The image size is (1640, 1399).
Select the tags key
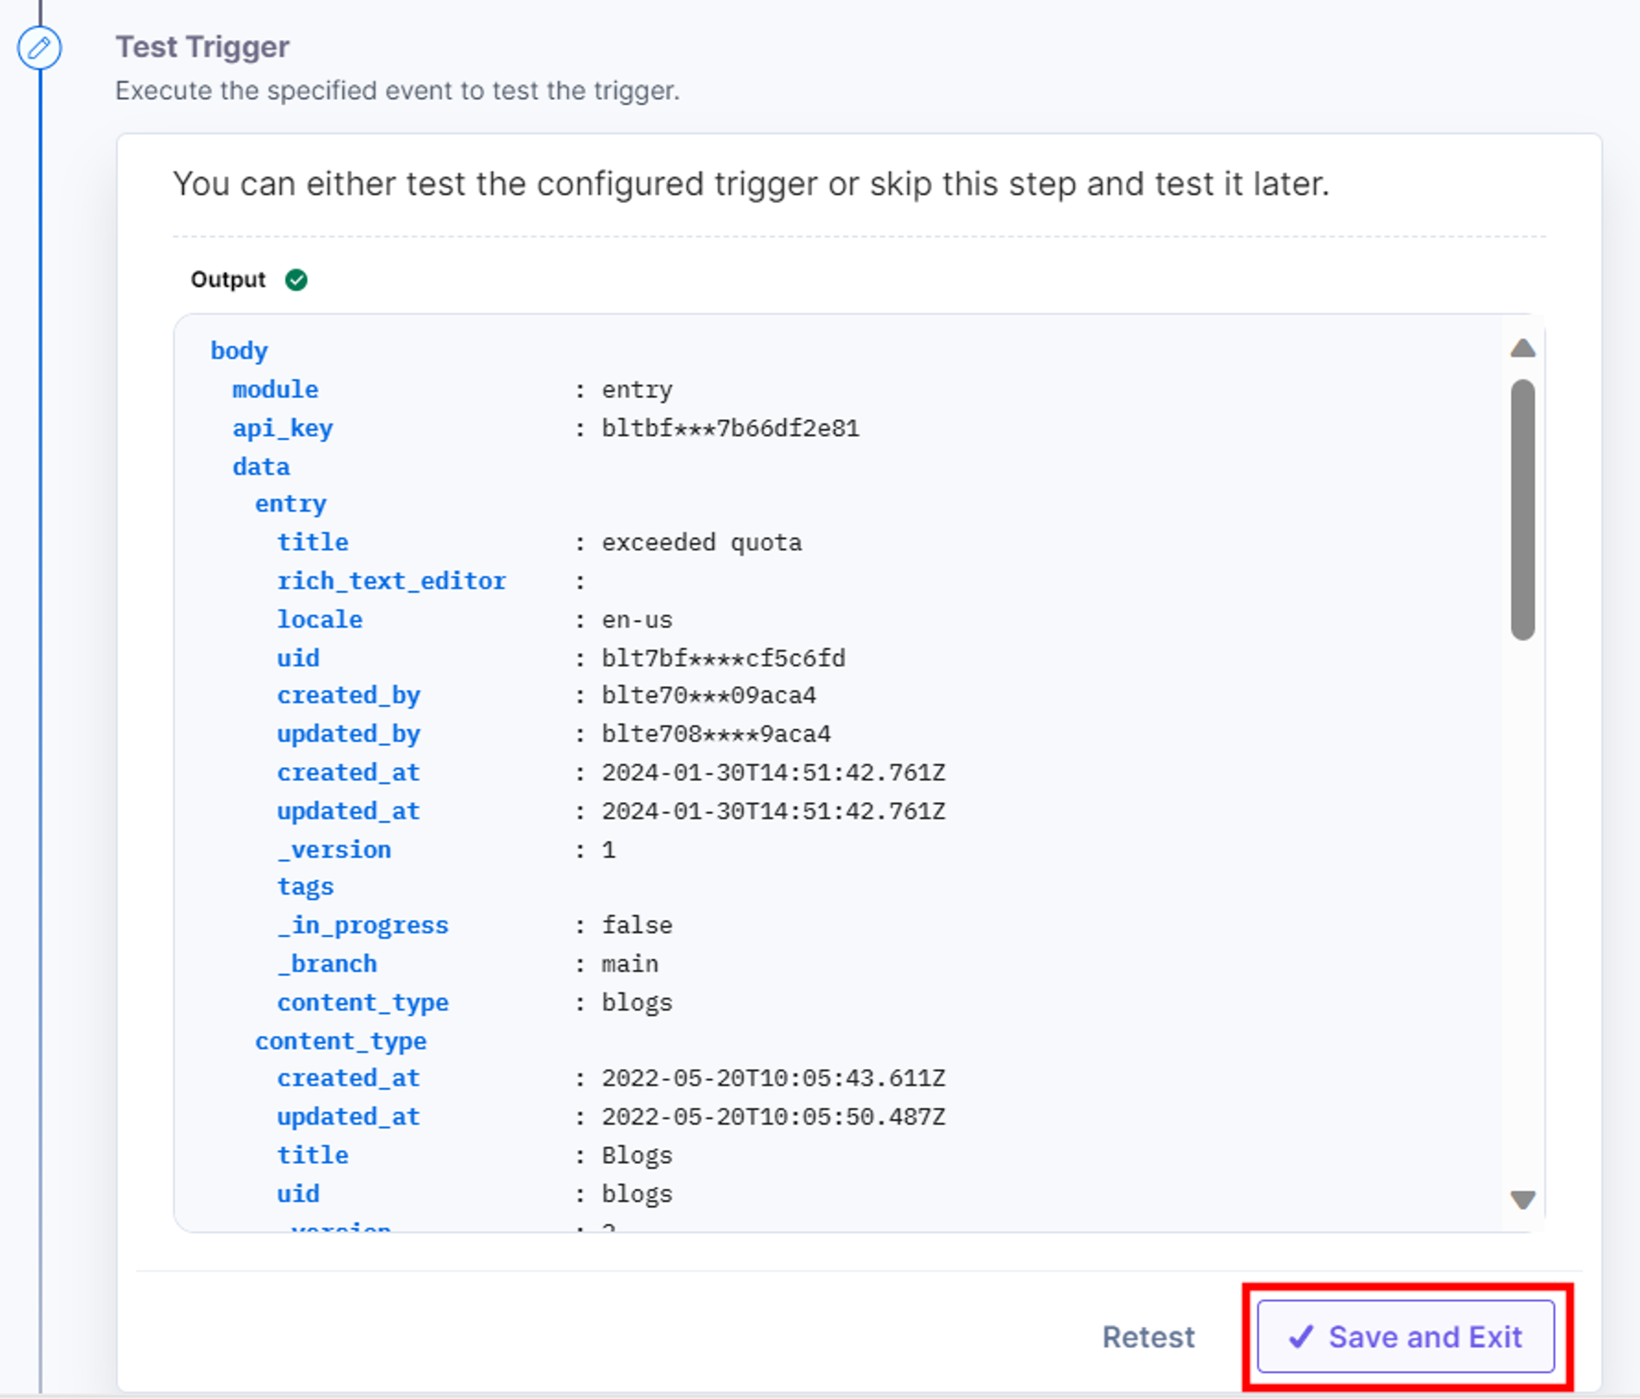[305, 887]
